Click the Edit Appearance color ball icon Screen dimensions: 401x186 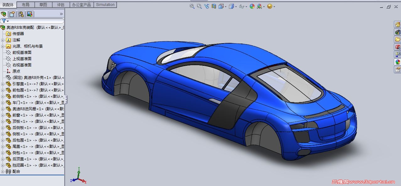[x=252, y=6]
